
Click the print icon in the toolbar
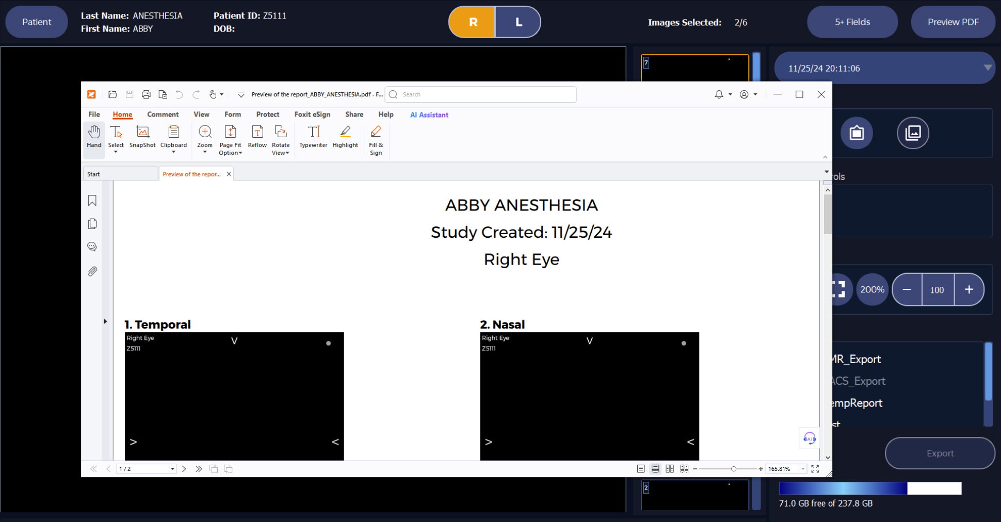(x=146, y=94)
